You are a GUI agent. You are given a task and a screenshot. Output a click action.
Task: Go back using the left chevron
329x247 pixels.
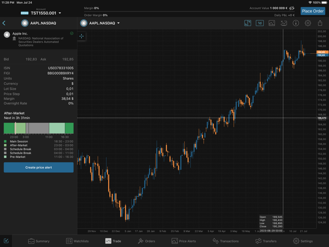click(x=4, y=23)
